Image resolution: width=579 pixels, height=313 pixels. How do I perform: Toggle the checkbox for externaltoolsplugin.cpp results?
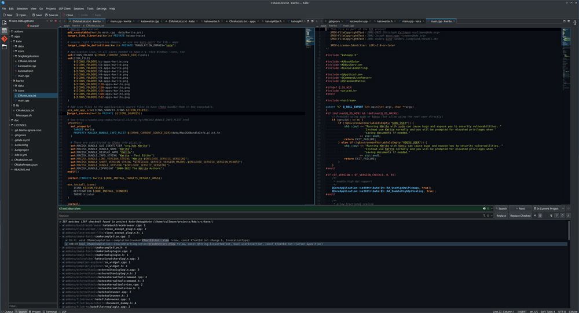tap(63, 270)
